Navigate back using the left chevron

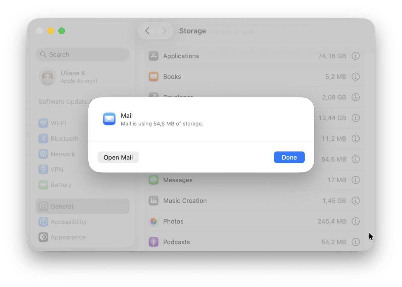[x=147, y=30]
